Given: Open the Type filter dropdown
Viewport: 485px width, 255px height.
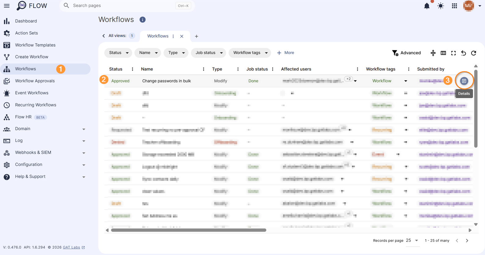Looking at the screenshot, I should (176, 53).
